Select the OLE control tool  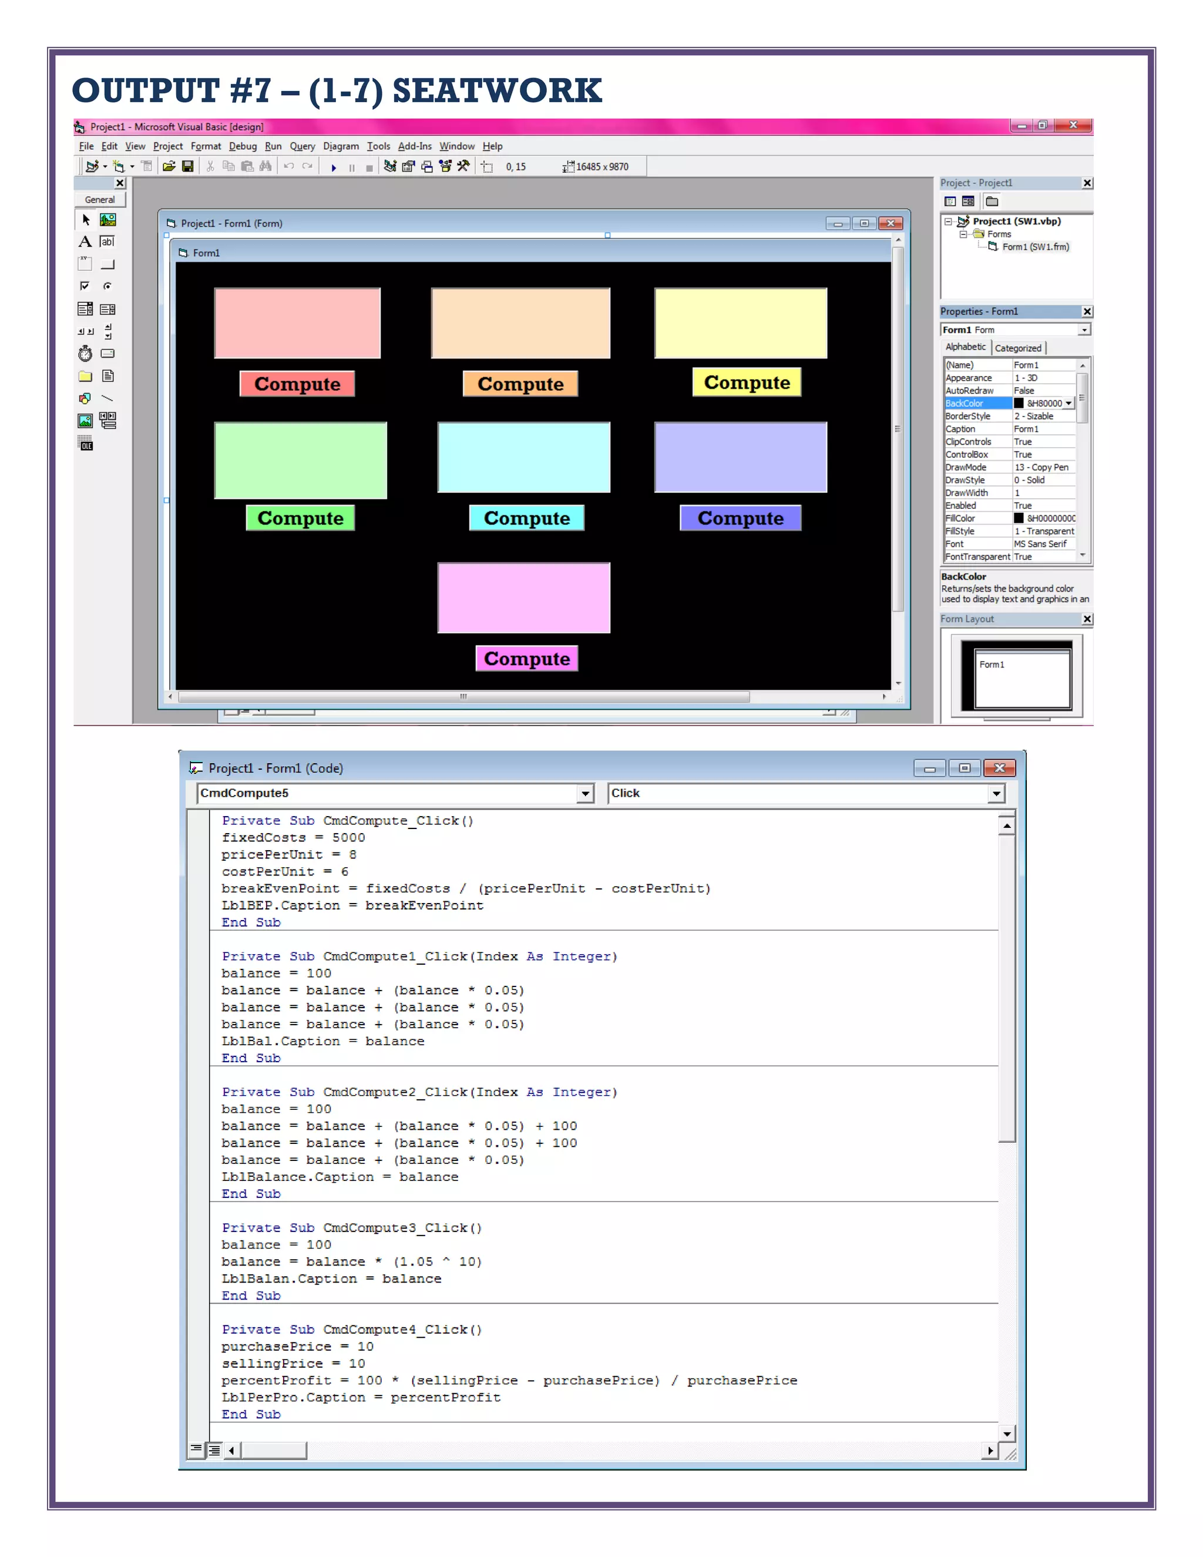[85, 444]
